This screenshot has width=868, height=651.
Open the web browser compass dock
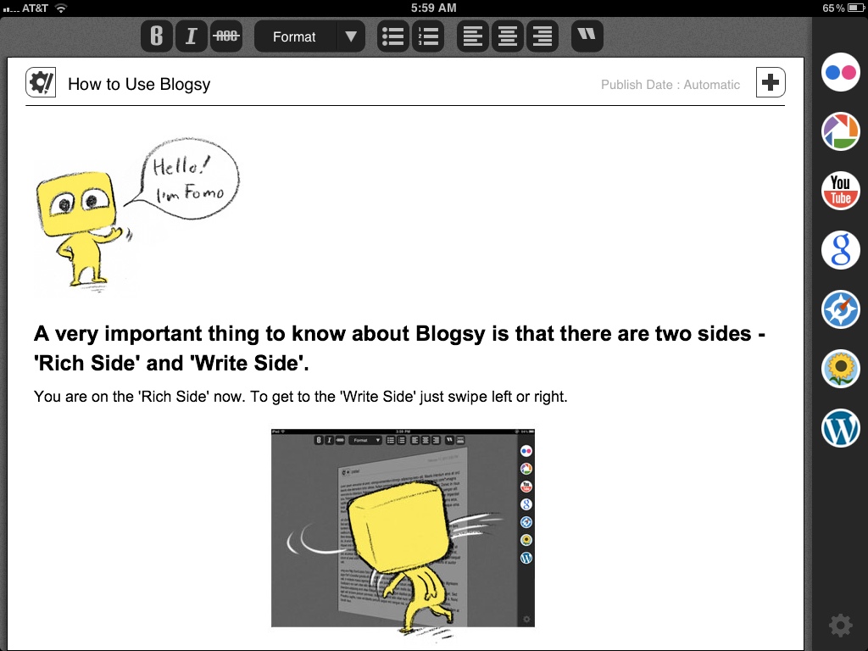840,309
